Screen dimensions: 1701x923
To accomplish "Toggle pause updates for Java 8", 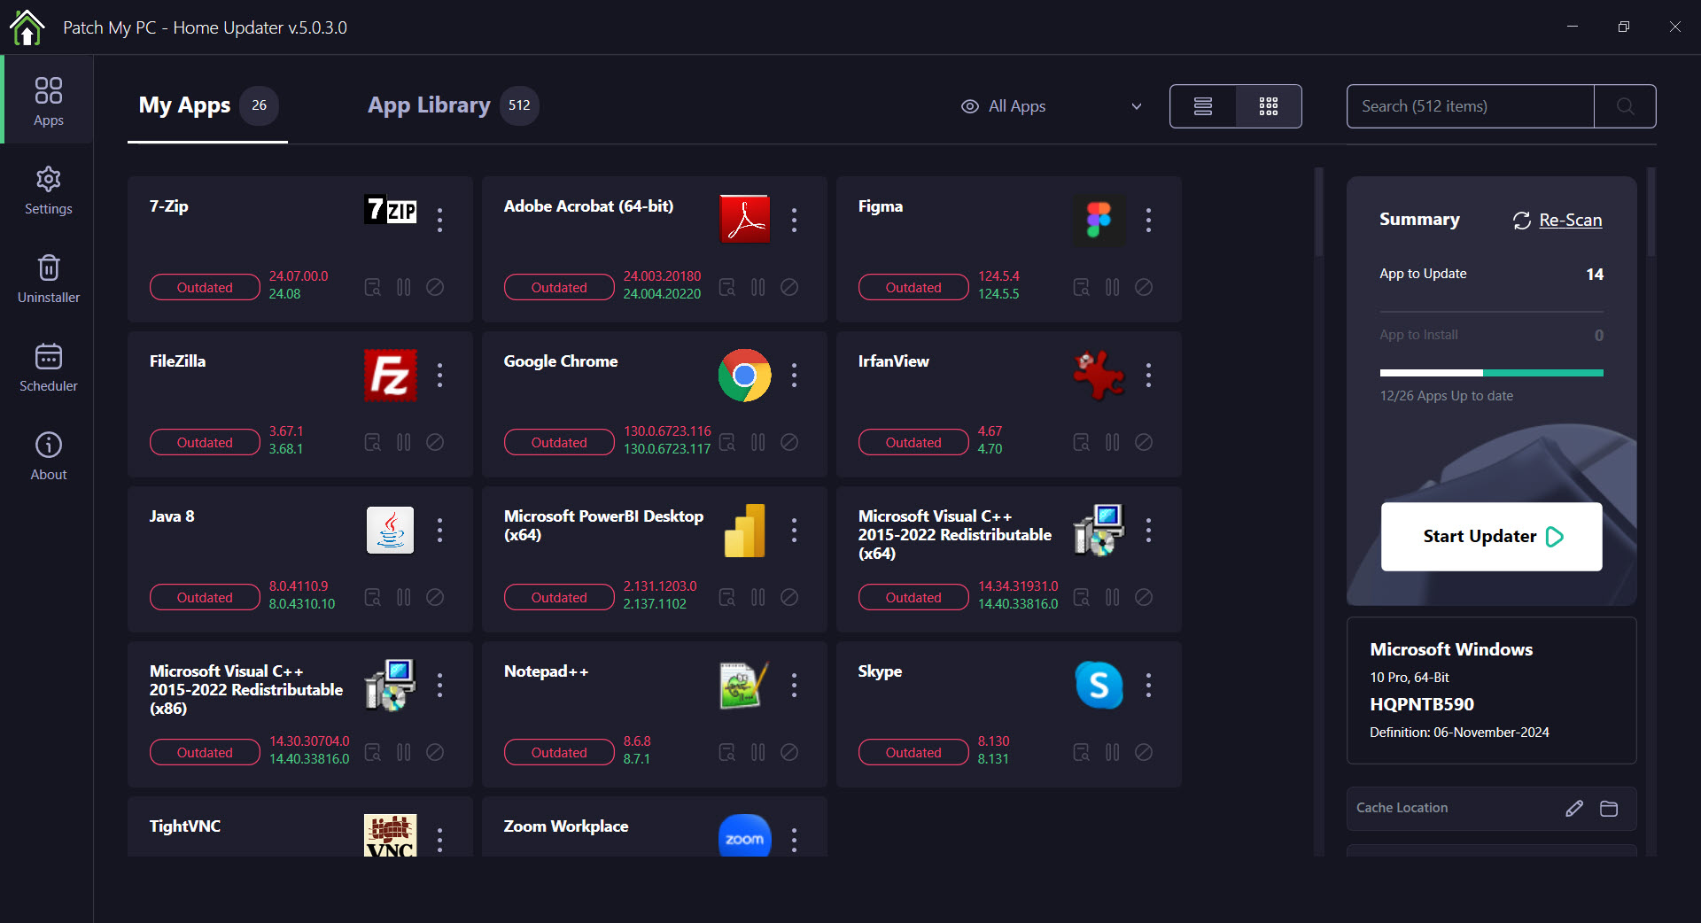I will tap(404, 597).
